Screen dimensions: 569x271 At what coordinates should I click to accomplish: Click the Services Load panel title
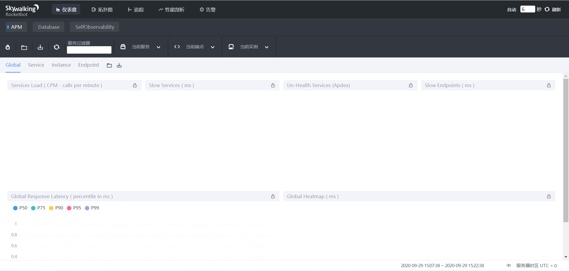tap(57, 85)
